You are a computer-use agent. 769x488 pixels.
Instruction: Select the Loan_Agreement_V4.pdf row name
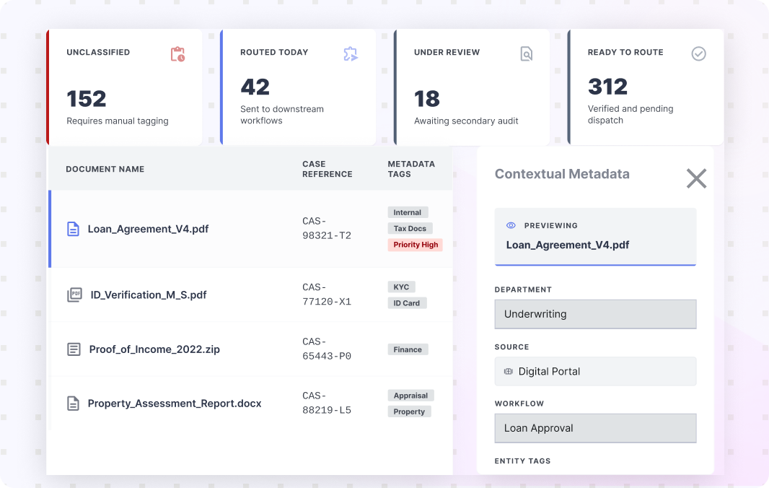coord(148,229)
